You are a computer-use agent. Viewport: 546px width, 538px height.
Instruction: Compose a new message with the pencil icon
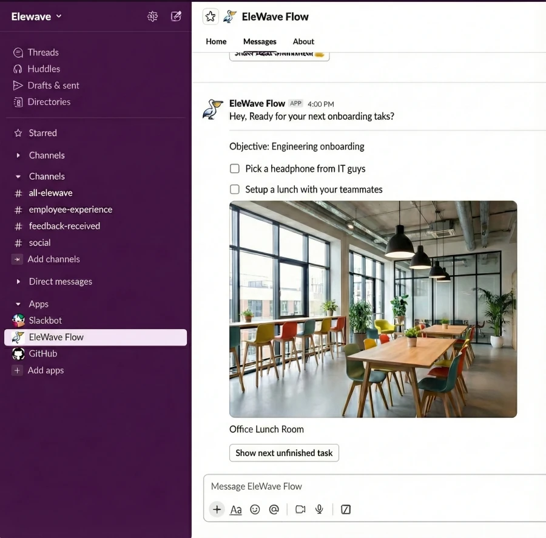pyautogui.click(x=176, y=16)
